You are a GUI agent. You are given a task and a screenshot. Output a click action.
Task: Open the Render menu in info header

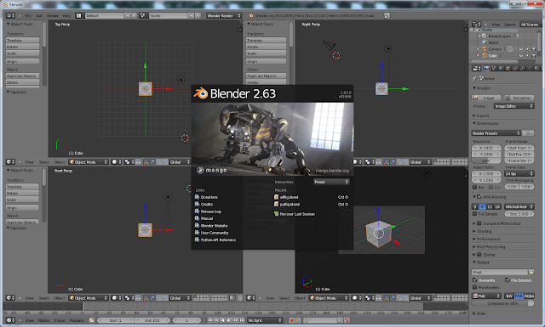[53, 15]
